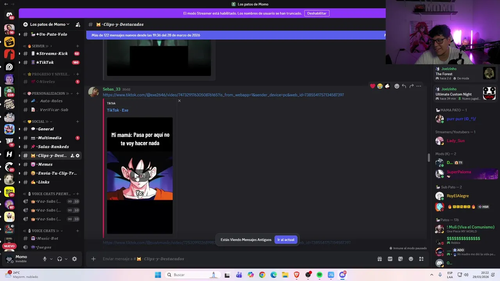
Task: Reply to Sebas_33's message
Action: (x=404, y=86)
